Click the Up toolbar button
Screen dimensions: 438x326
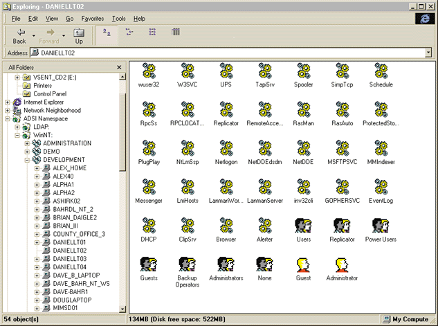tap(79, 35)
